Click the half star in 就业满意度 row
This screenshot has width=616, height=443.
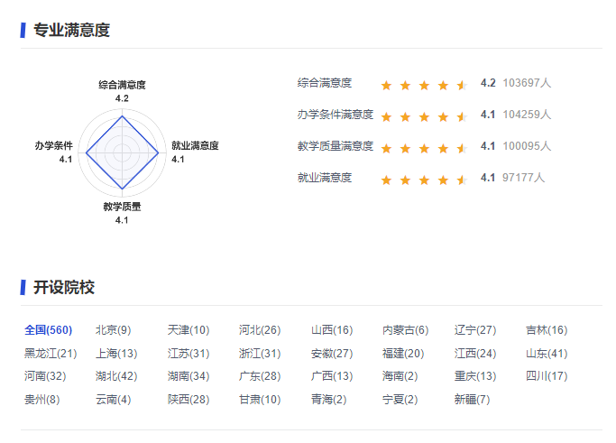462,180
